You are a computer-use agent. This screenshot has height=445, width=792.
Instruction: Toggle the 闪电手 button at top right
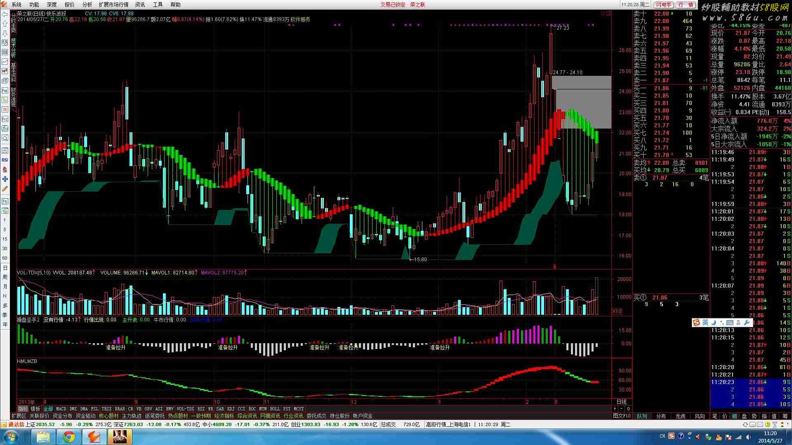tap(663, 5)
